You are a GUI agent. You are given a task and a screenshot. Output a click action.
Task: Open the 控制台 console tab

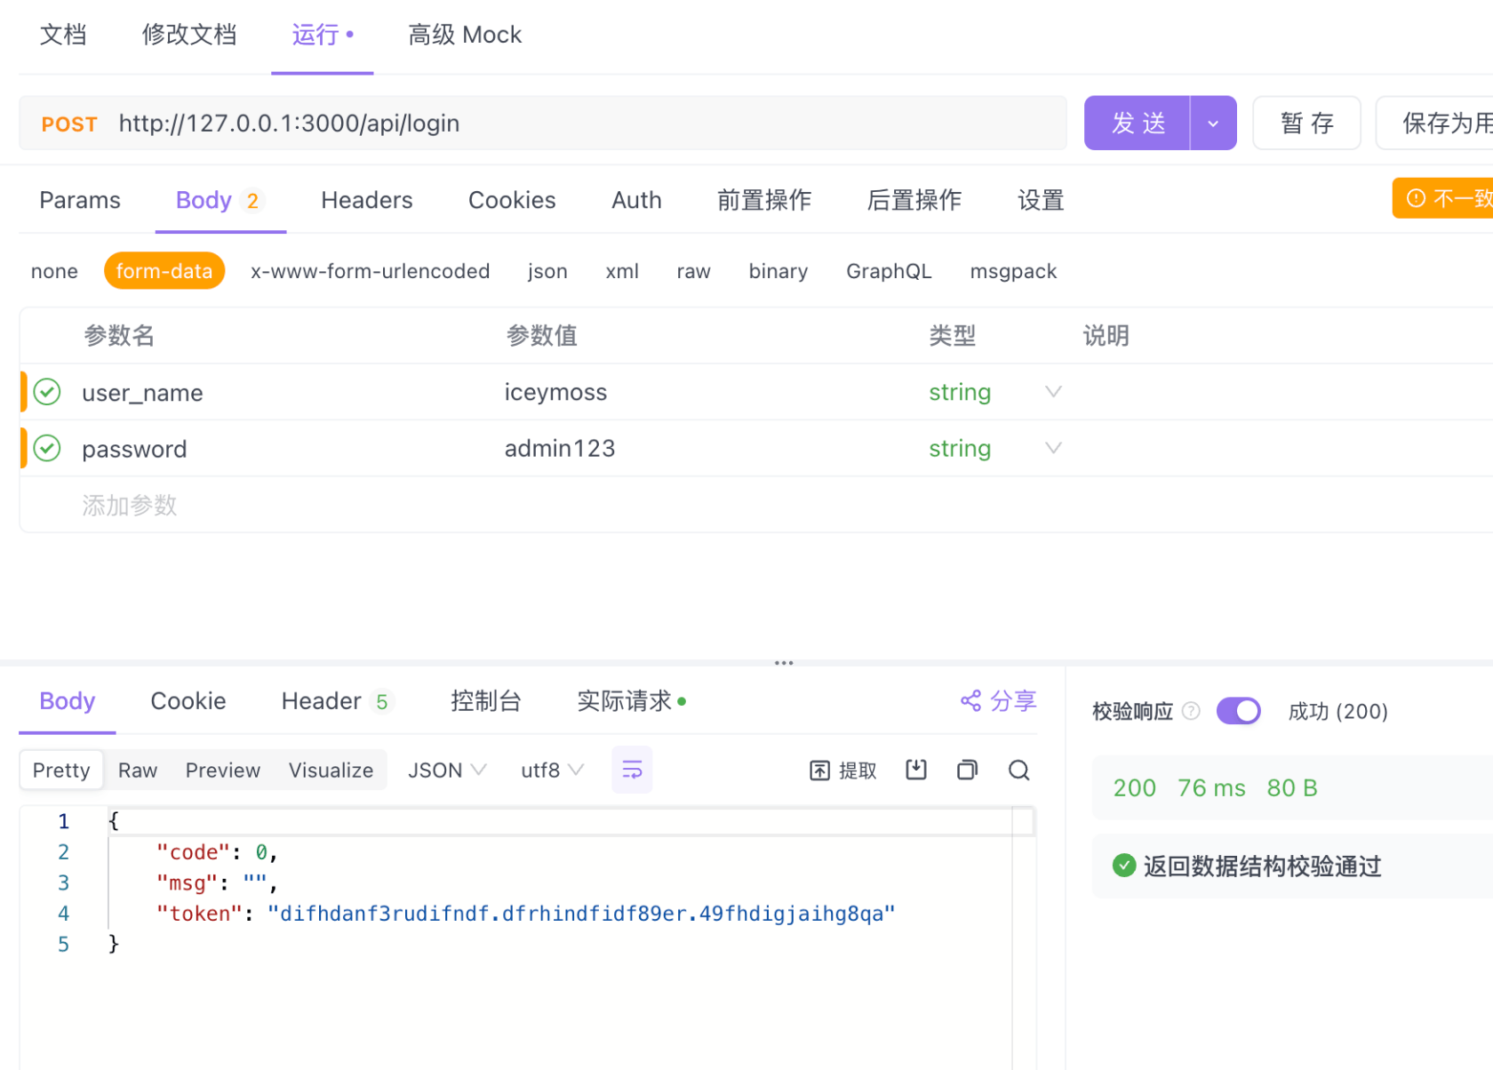click(x=485, y=701)
